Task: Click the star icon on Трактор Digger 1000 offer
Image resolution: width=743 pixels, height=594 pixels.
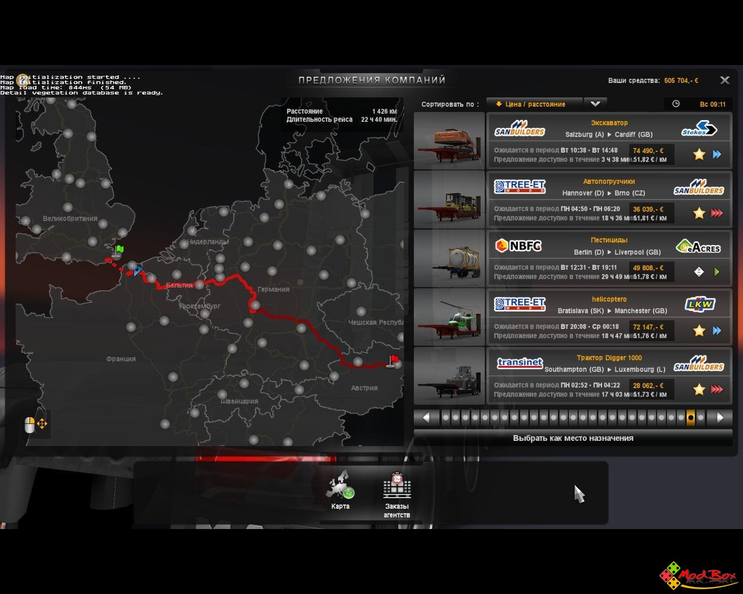Action: pos(699,389)
